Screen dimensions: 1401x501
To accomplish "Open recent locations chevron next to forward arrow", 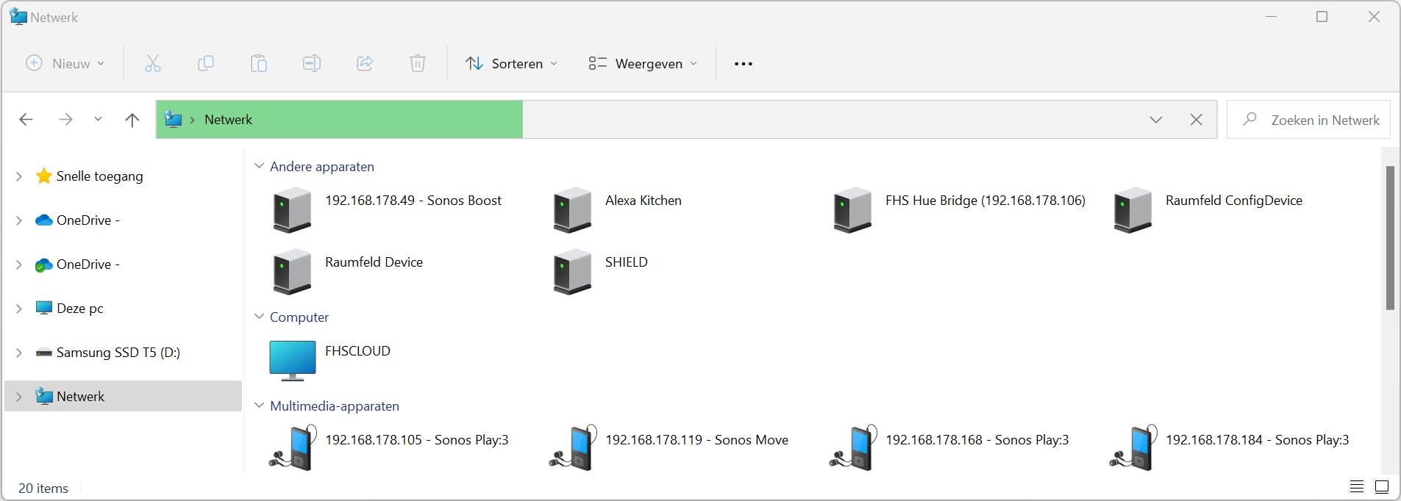I will (x=98, y=119).
